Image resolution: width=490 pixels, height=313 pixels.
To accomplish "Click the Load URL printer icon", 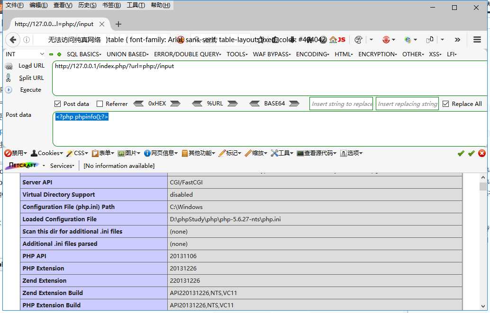I will pos(9,66).
